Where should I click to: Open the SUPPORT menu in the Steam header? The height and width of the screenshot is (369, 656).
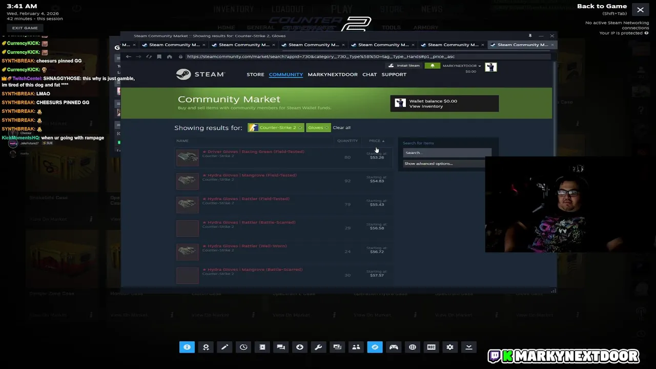[394, 74]
